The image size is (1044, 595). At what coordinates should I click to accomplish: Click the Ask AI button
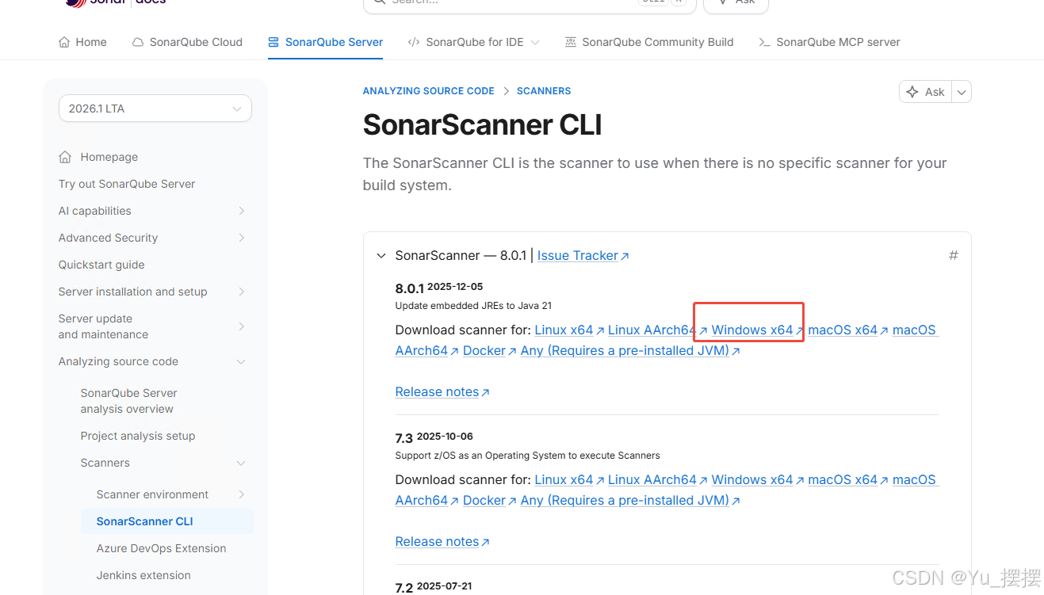click(925, 92)
